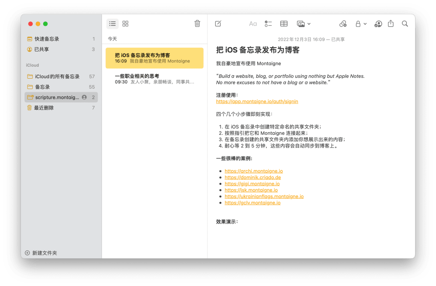
Task: Open the 最近删除 folder
Action: pyautogui.click(x=44, y=108)
